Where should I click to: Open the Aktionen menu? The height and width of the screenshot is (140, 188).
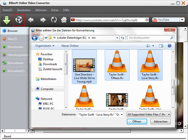[x=41, y=10]
